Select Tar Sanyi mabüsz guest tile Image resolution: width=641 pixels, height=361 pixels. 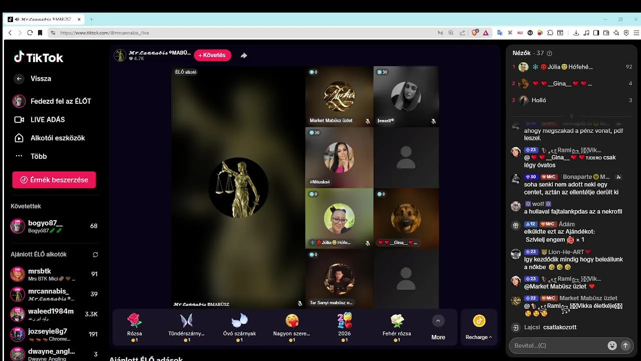point(339,278)
